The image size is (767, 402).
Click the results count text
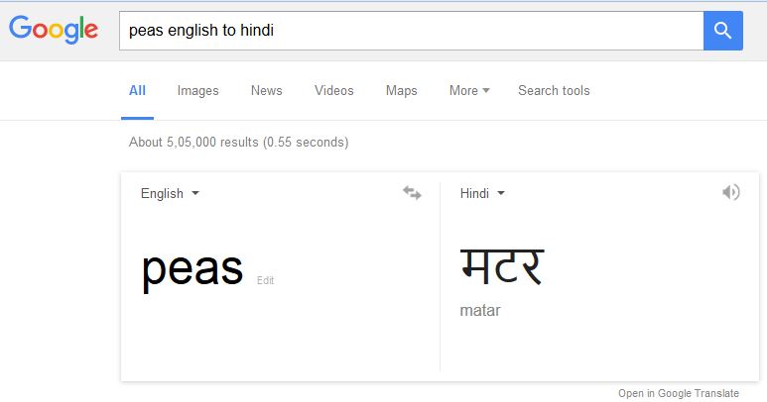(x=239, y=142)
